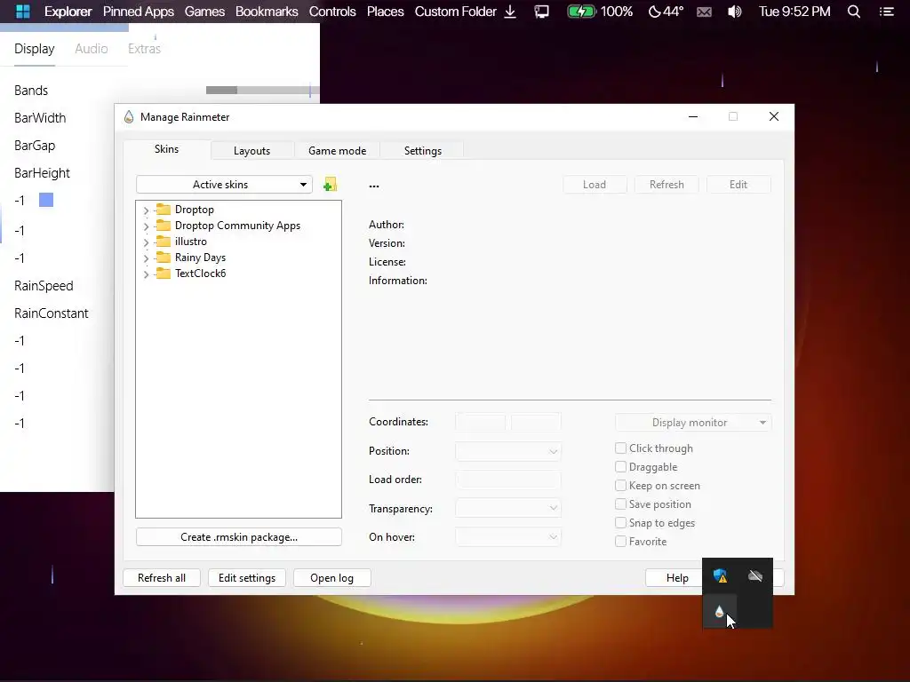Open the Display monitor dropdown
This screenshot has width=910, height=682.
693,422
